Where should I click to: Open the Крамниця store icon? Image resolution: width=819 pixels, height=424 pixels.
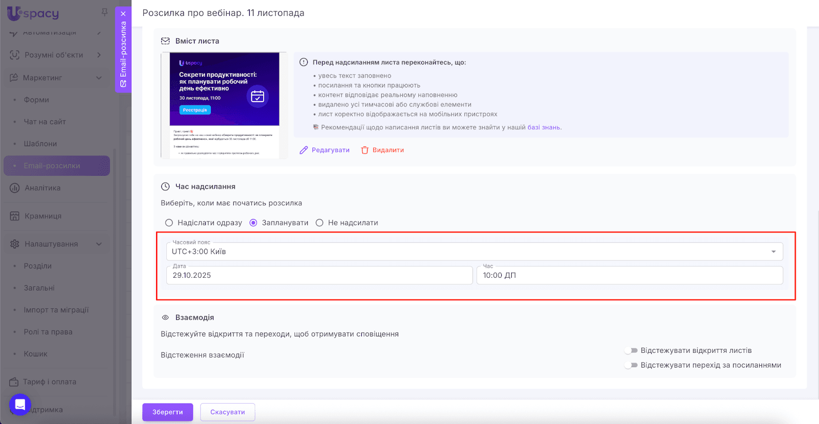click(x=14, y=216)
